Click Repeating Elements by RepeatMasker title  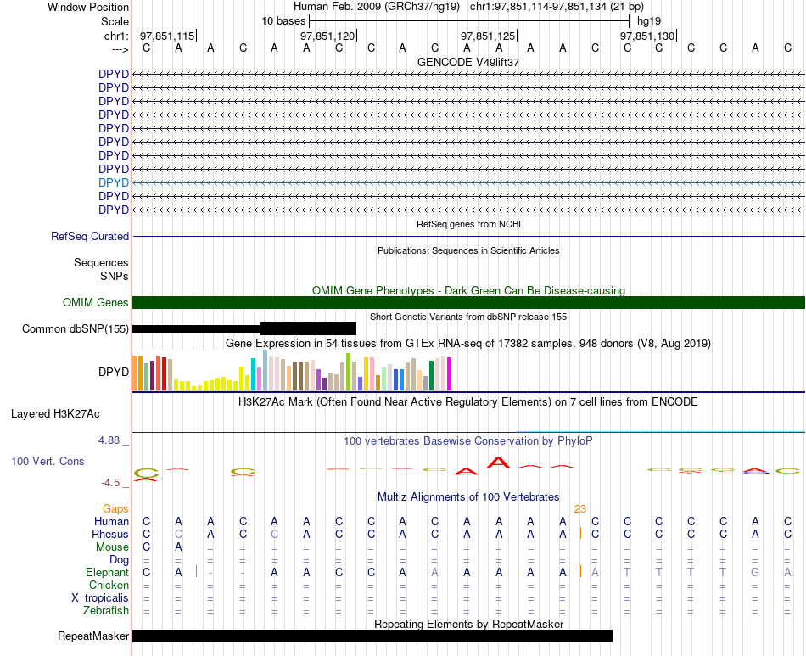[x=469, y=624]
